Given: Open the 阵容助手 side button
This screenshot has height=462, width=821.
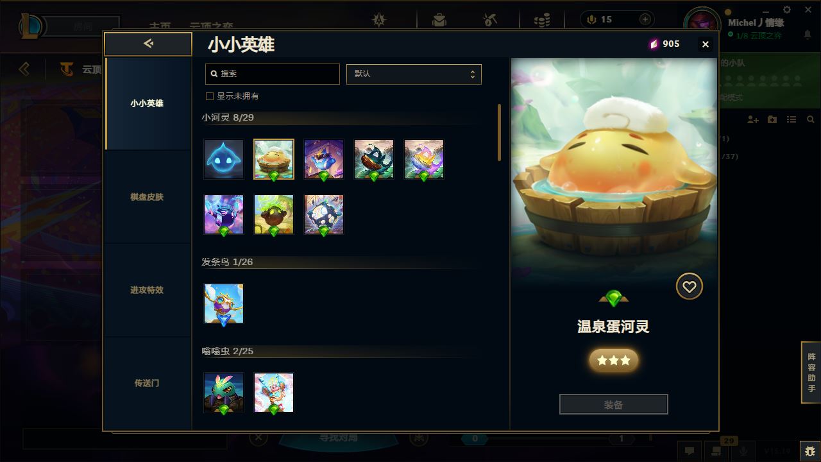Looking at the screenshot, I should (x=811, y=373).
